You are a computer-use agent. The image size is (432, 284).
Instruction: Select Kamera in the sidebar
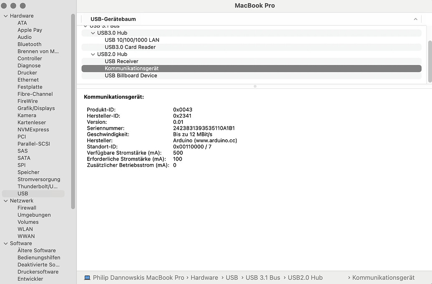pos(27,115)
